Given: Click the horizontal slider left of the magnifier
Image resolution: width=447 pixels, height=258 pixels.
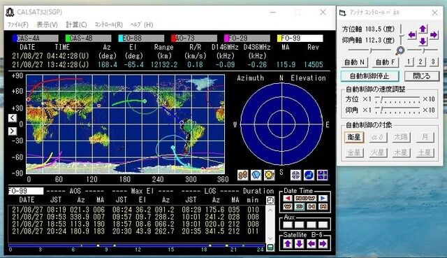Looking at the screenshot, I should pyautogui.click(x=369, y=50).
